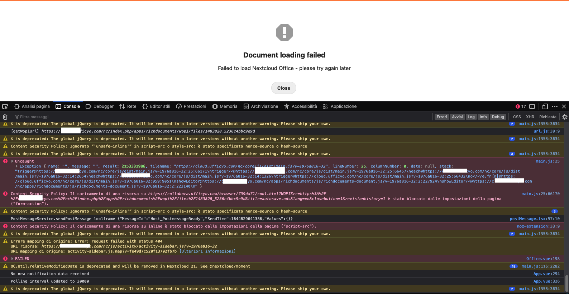
Task: Click error icon of the FAILED message
Action: pyautogui.click(x=5, y=259)
